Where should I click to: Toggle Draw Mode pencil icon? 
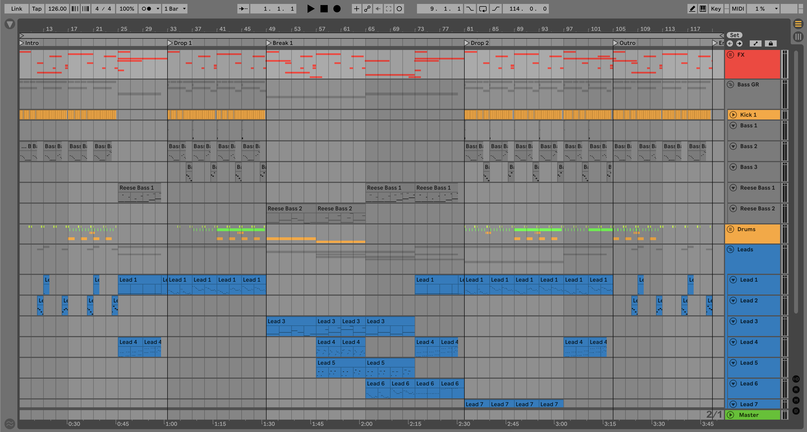(x=692, y=9)
